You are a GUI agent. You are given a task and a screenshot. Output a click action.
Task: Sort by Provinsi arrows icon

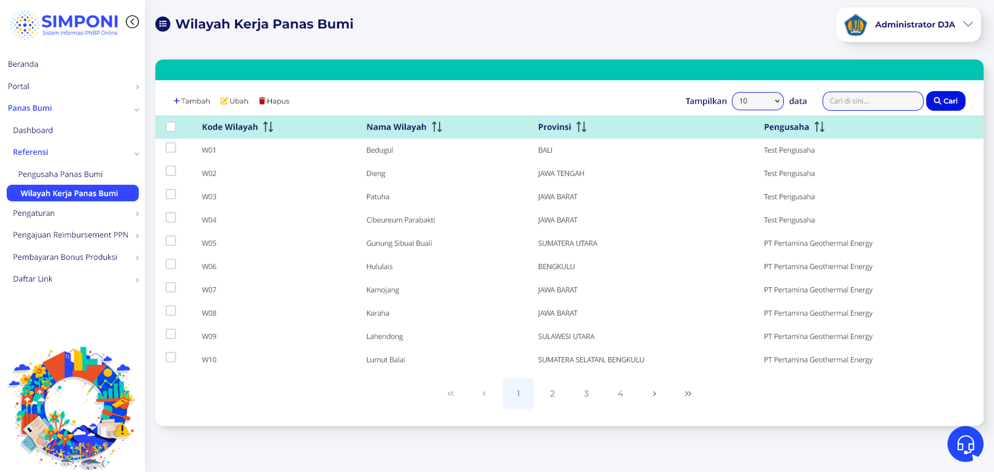click(581, 127)
